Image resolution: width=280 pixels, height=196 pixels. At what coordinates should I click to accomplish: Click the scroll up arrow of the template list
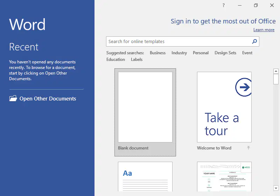276,71
